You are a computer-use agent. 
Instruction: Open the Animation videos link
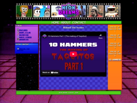pos(24,35)
